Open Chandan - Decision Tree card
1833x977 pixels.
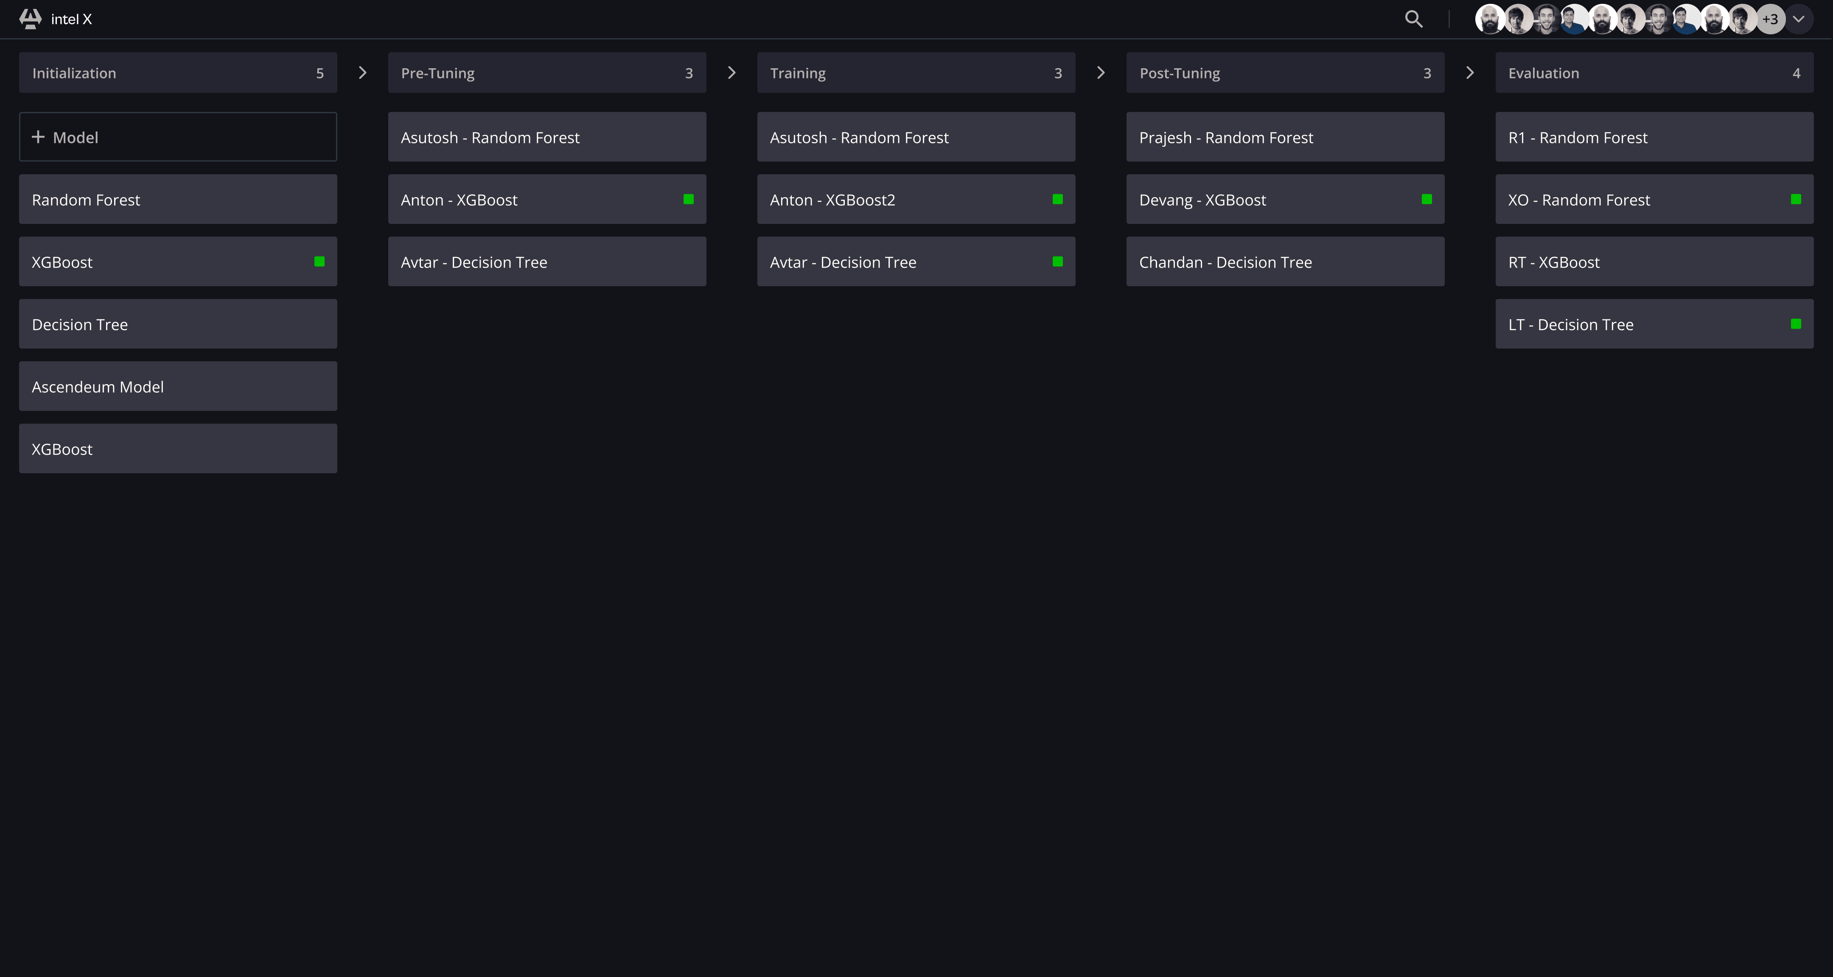pos(1284,262)
